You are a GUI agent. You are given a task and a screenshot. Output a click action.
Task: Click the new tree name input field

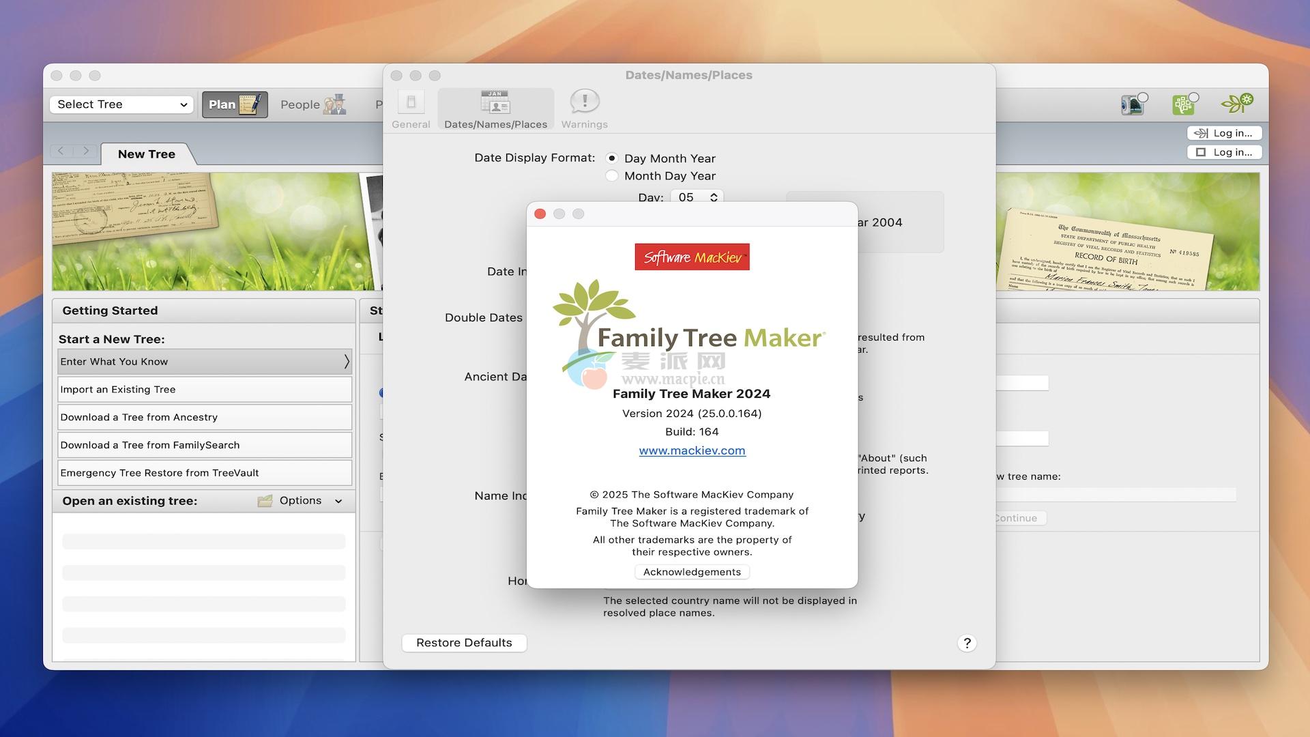tap(1116, 495)
